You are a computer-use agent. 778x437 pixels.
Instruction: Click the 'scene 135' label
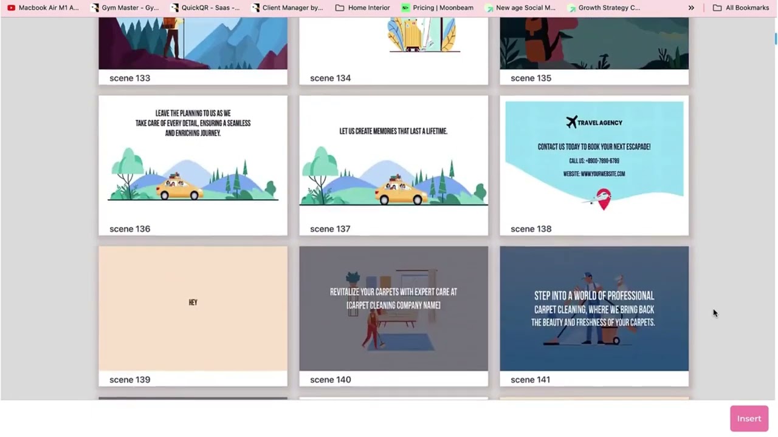tap(531, 78)
